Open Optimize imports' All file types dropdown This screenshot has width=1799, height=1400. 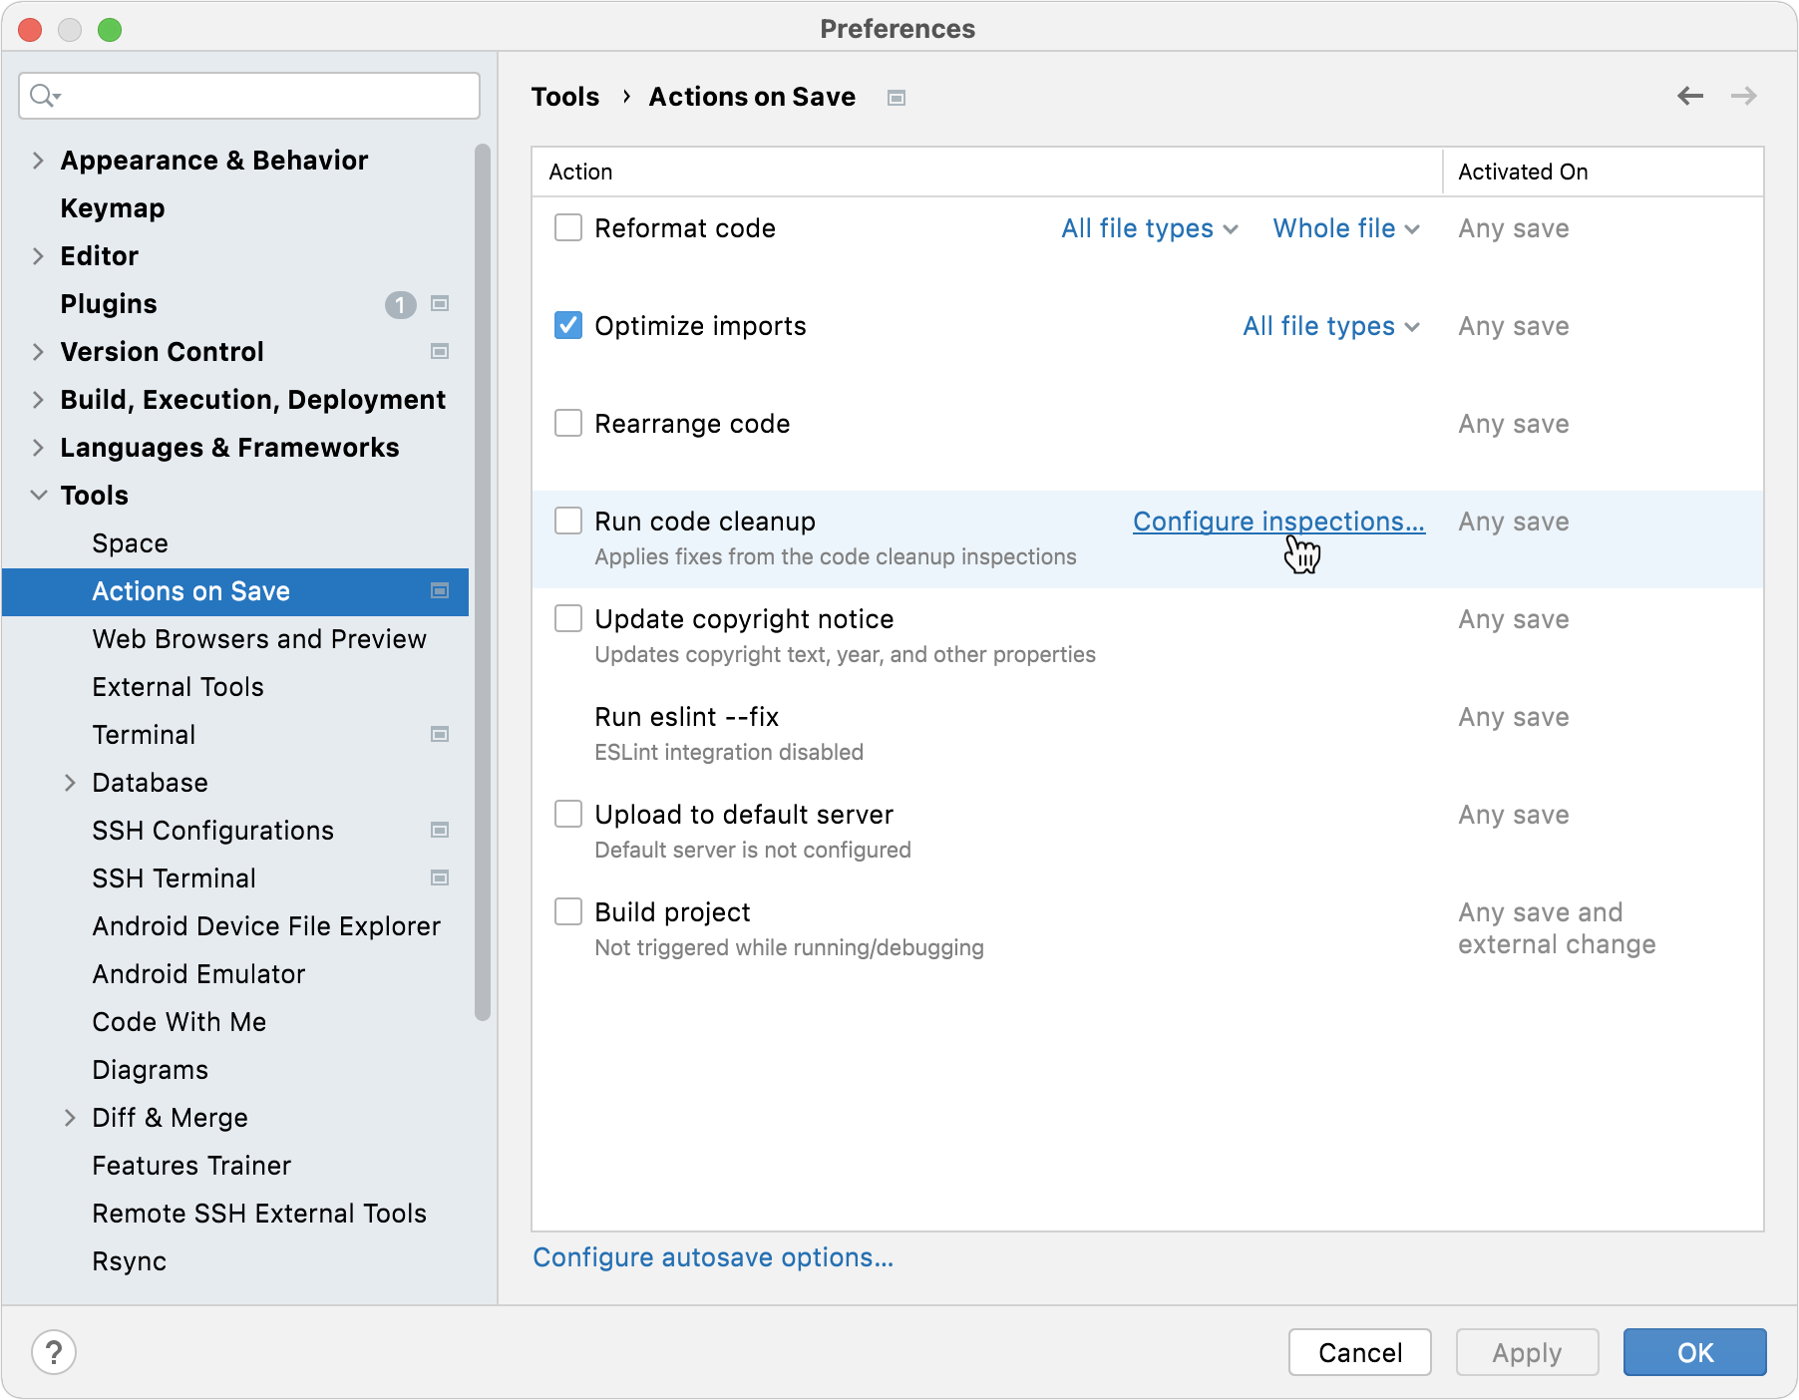(x=1331, y=326)
